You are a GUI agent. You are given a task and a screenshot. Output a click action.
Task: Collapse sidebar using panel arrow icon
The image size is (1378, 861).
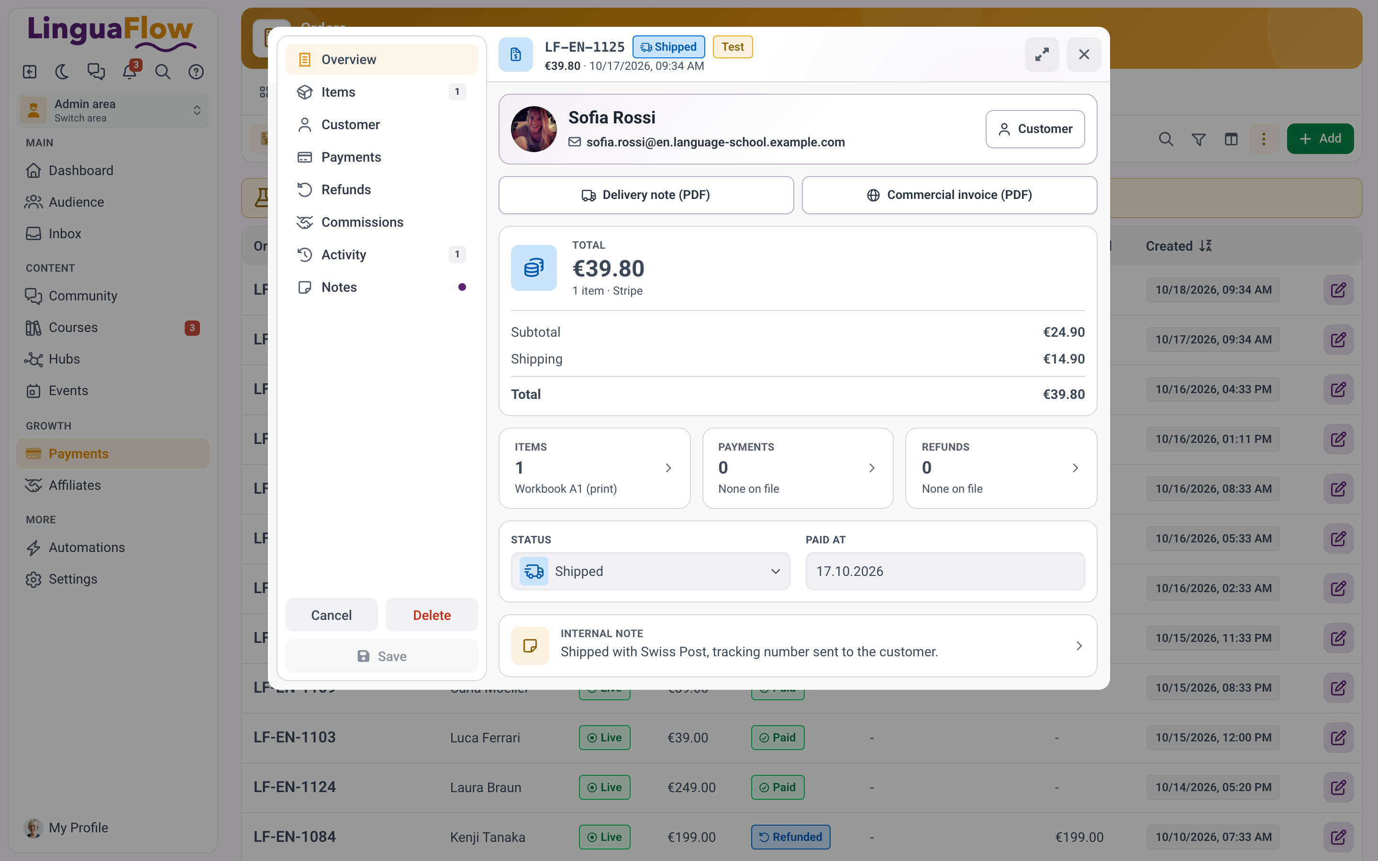point(30,72)
